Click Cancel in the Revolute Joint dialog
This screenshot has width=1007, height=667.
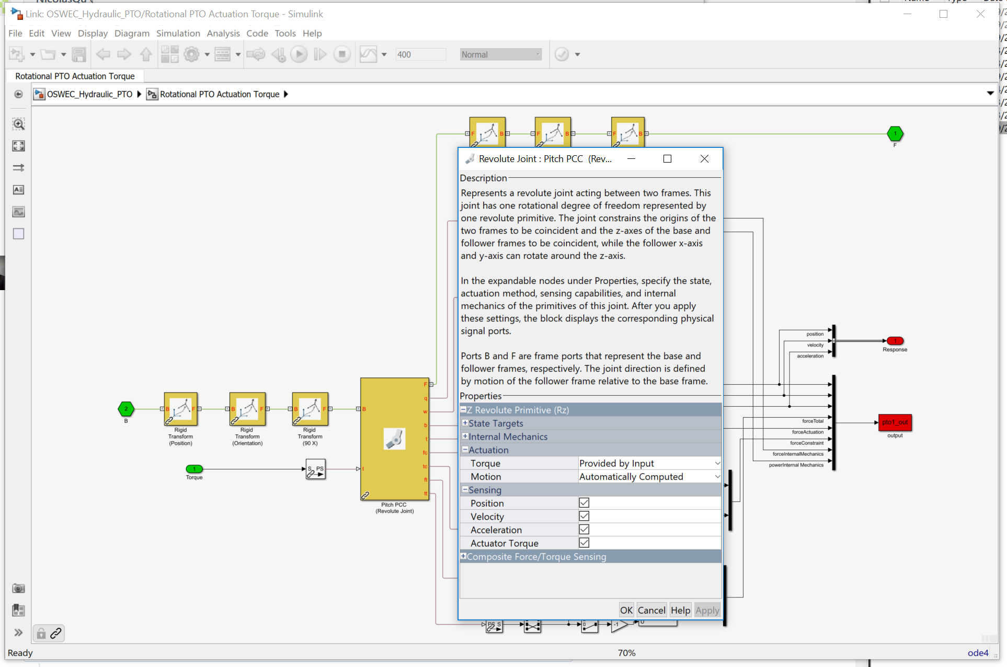(651, 610)
